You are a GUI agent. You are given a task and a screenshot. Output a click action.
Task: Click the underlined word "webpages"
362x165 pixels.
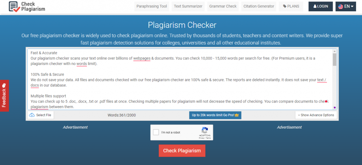(x=142, y=58)
